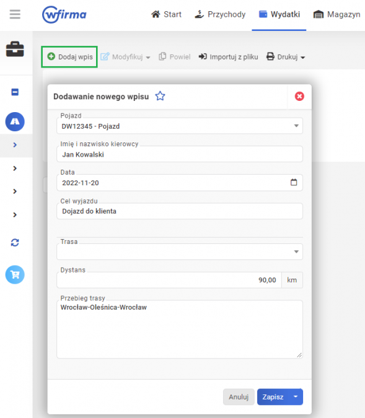Click the printer icon on Drukuj
The height and width of the screenshot is (418, 365).
point(270,56)
